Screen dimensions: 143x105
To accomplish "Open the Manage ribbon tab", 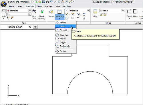I will (49, 6).
